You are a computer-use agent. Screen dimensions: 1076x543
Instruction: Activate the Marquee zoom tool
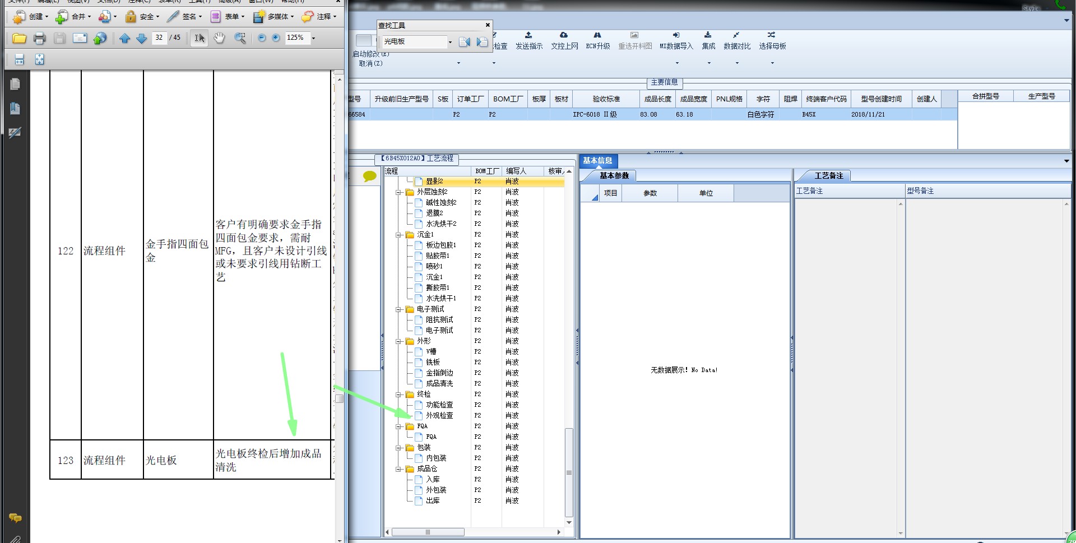(x=240, y=38)
